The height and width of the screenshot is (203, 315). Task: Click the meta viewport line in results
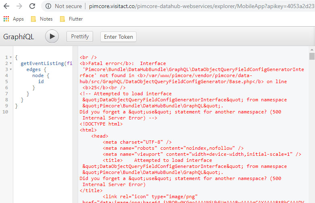[x=202, y=154]
